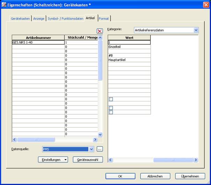211x185 pixels.
Task: Switch to the Format tab
Action: coord(104,18)
